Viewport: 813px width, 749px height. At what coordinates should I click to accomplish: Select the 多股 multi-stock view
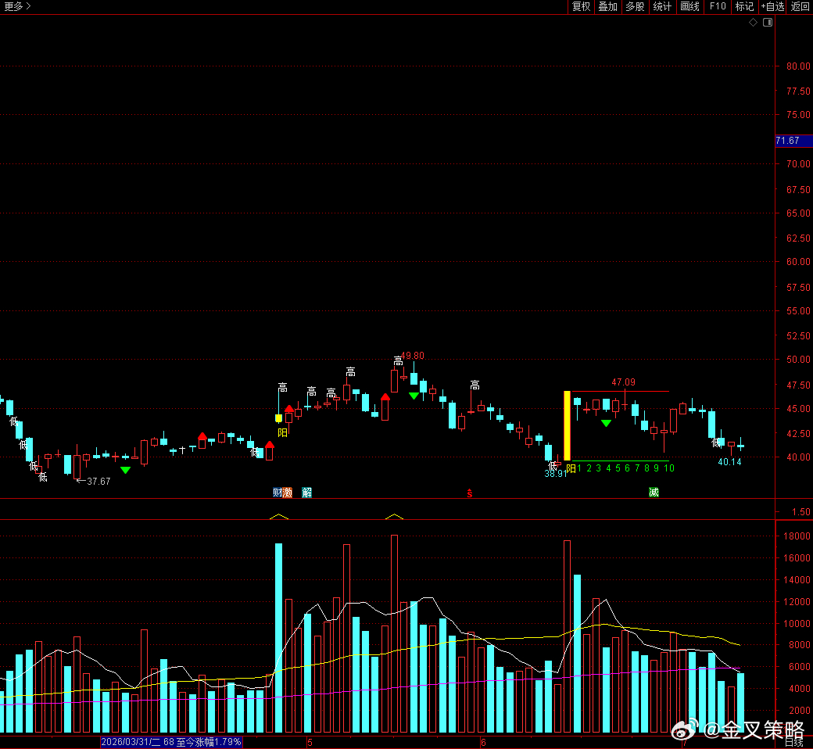coord(635,7)
